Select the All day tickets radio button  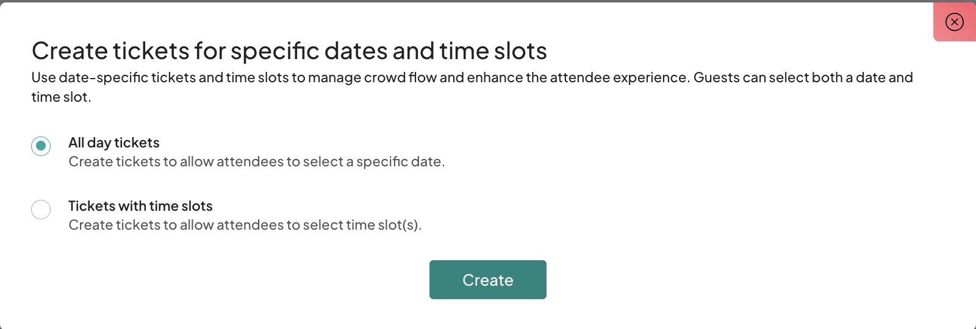click(41, 146)
